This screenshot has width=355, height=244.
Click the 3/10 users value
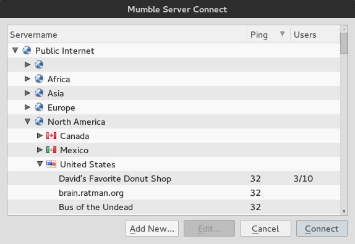(303, 179)
